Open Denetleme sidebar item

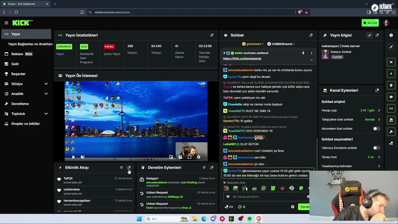[26, 104]
